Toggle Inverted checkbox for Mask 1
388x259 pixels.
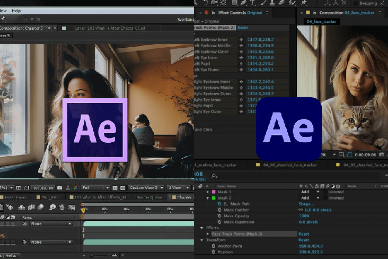pyautogui.click(x=324, y=192)
